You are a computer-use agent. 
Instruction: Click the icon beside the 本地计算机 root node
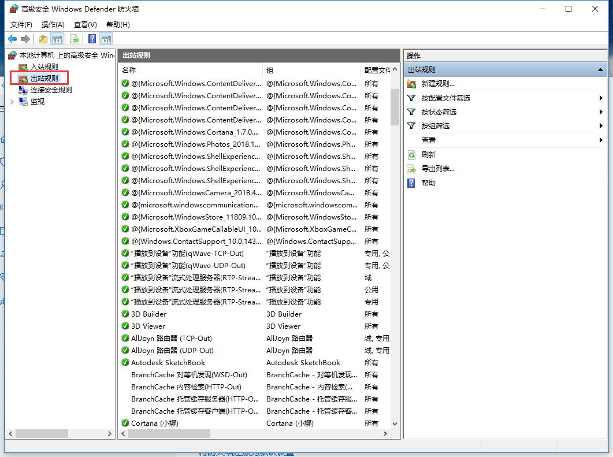pos(13,55)
